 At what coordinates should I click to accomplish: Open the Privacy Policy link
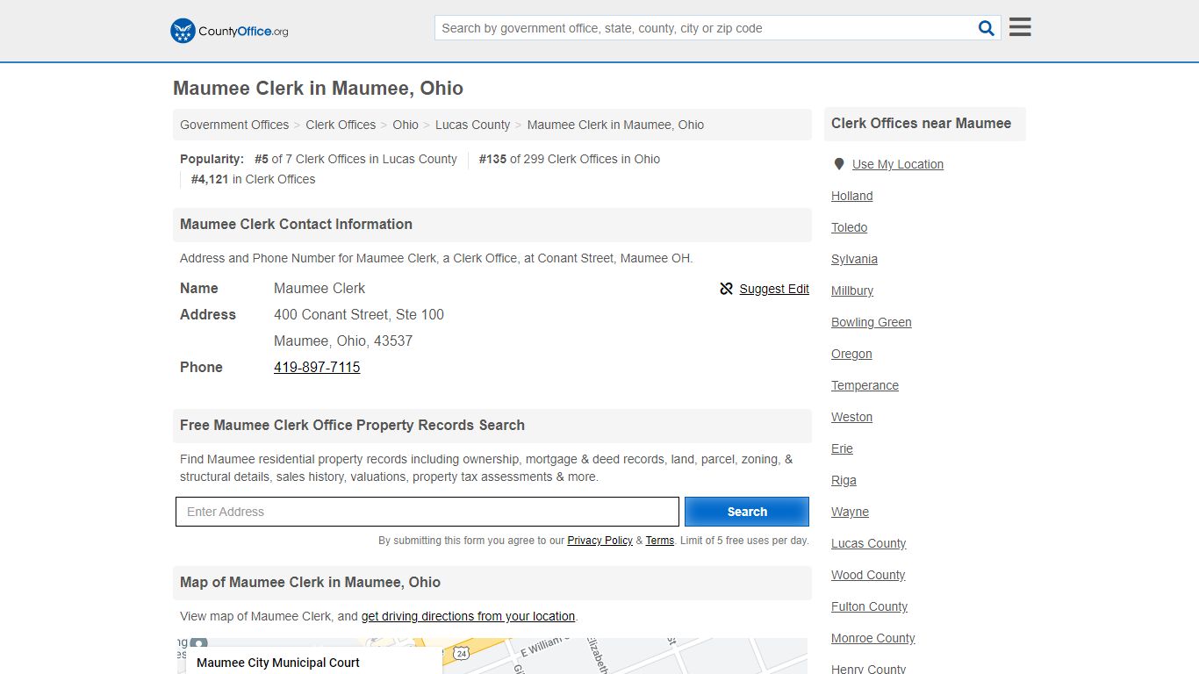[599, 541]
